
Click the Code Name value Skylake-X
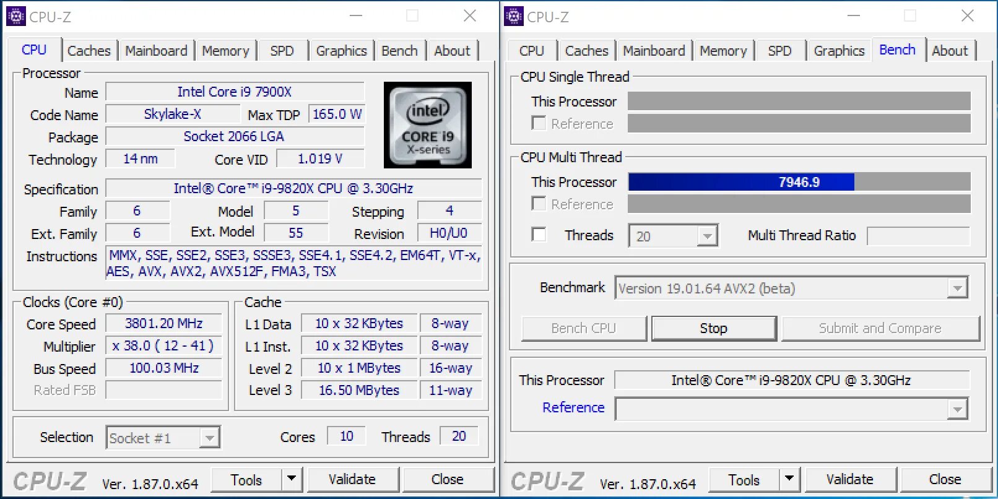coord(173,114)
